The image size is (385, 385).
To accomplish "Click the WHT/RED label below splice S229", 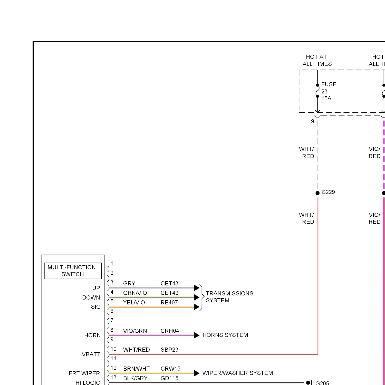I will (306, 218).
